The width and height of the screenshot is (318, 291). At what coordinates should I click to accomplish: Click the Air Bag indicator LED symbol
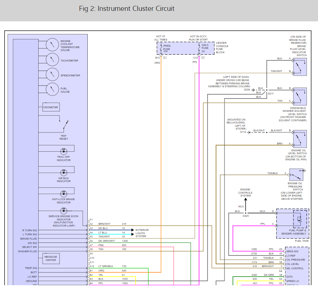(64, 172)
